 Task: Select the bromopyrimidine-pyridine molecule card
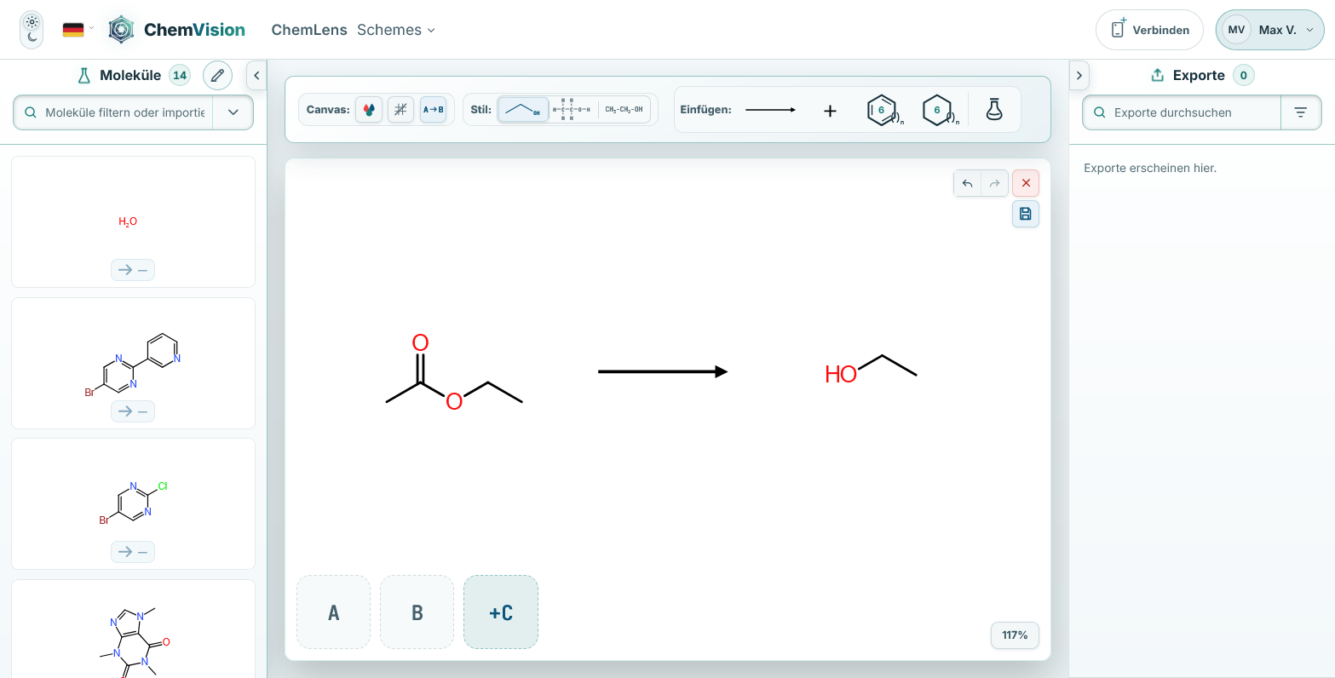133,363
